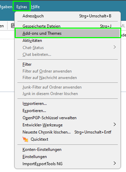Open Einstellungen entry
Image resolution: width=126 pixels, height=172 pixels.
coord(68,157)
